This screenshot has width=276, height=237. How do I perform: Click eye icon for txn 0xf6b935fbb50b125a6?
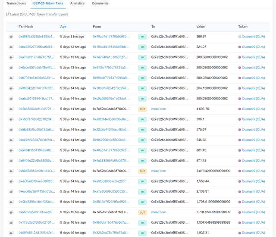11,130
